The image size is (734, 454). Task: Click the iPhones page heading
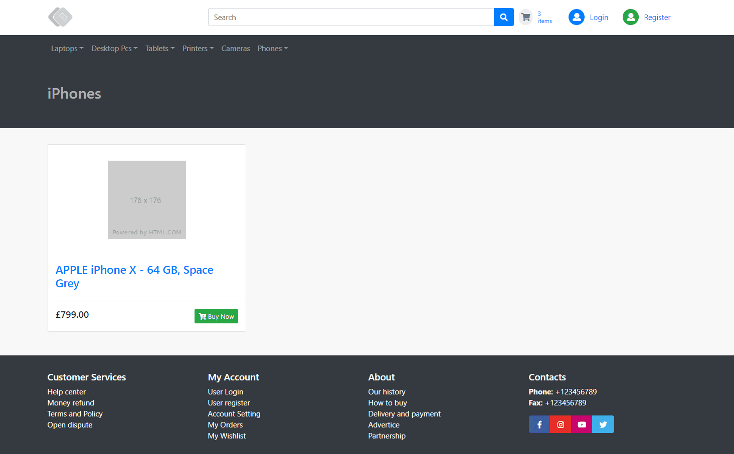74,94
